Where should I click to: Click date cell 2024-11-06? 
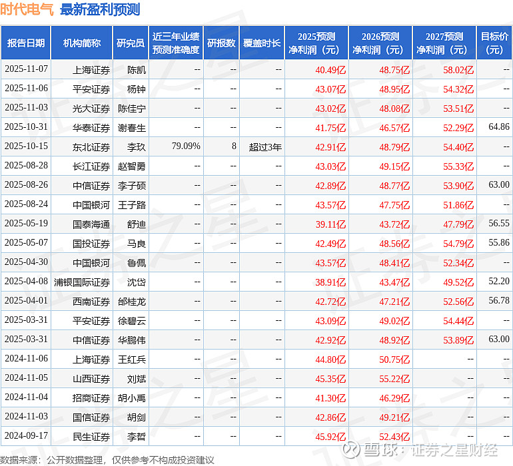[x=26, y=358]
